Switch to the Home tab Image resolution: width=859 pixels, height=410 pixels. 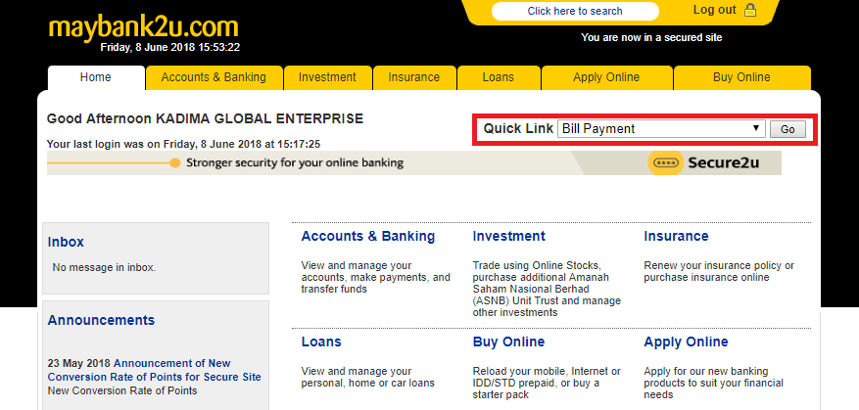(x=96, y=77)
